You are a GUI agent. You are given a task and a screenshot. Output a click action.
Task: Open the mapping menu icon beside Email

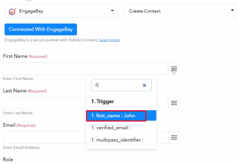pyautogui.click(x=174, y=137)
